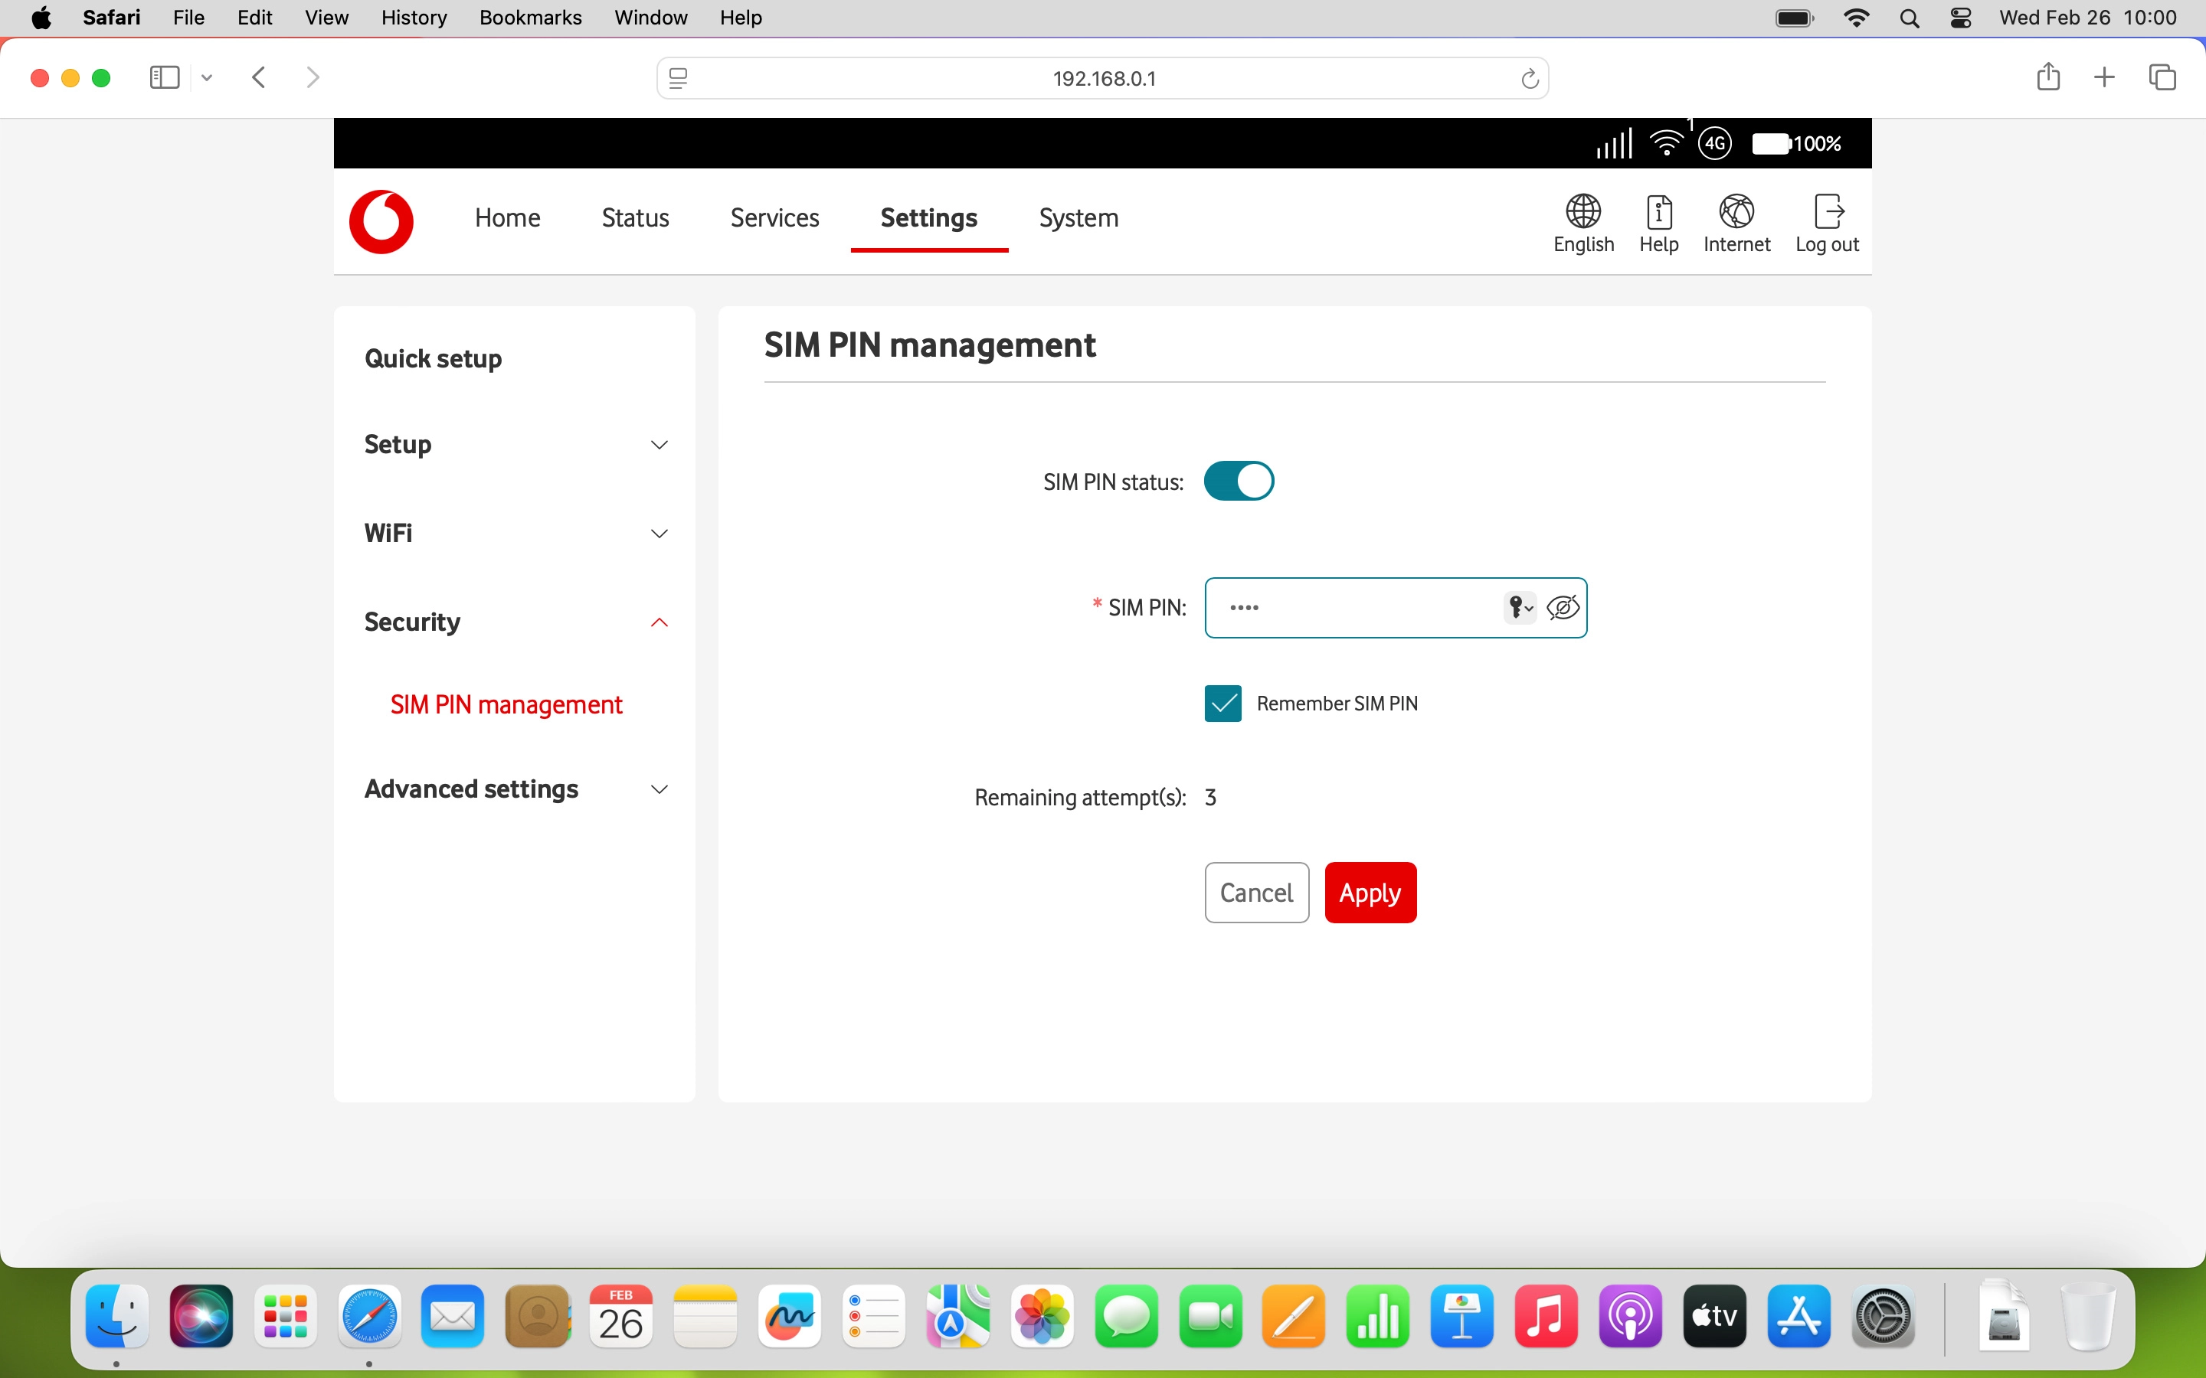
Task: Toggle the SIM PIN status switch
Action: 1238,482
